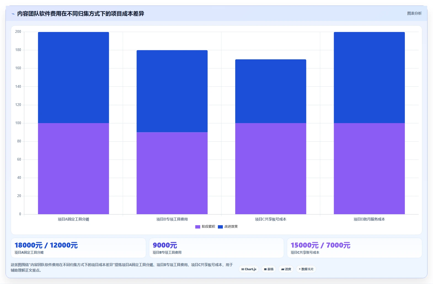Click the small icon inside 进度 chip

(x=283, y=269)
